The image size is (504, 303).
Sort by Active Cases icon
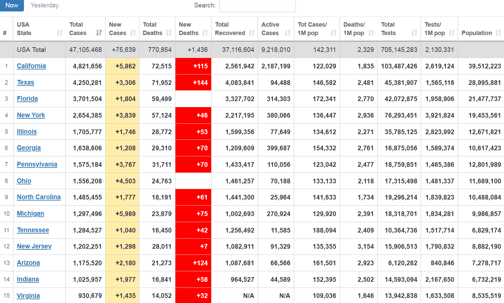coord(287,33)
